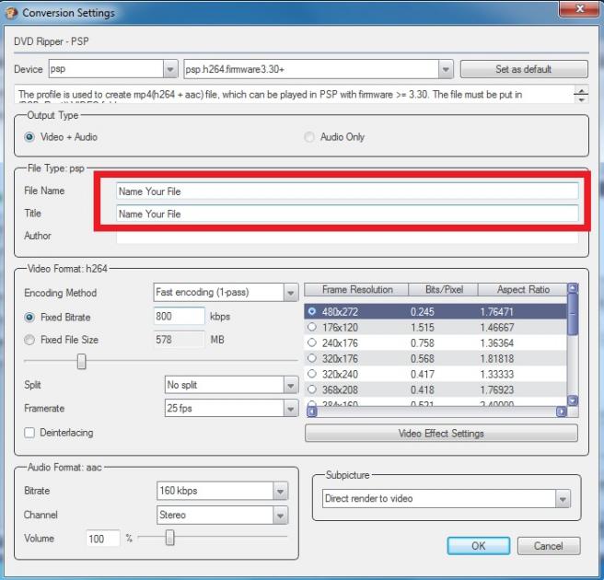The image size is (604, 580).
Task: Enable the Deinterlacing checkbox
Action: [30, 433]
